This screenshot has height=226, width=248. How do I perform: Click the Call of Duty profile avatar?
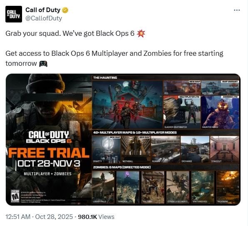[x=14, y=14]
